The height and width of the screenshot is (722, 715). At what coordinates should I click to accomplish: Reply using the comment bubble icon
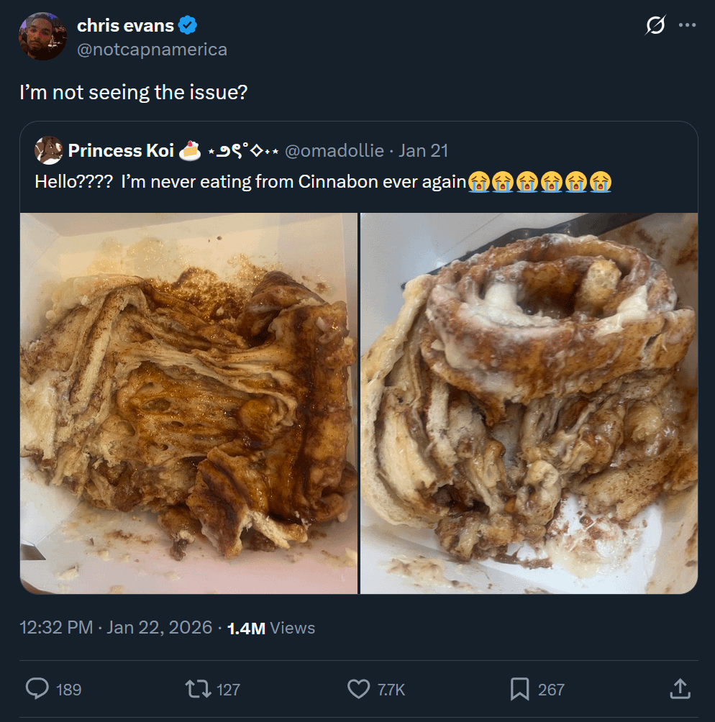[37, 690]
